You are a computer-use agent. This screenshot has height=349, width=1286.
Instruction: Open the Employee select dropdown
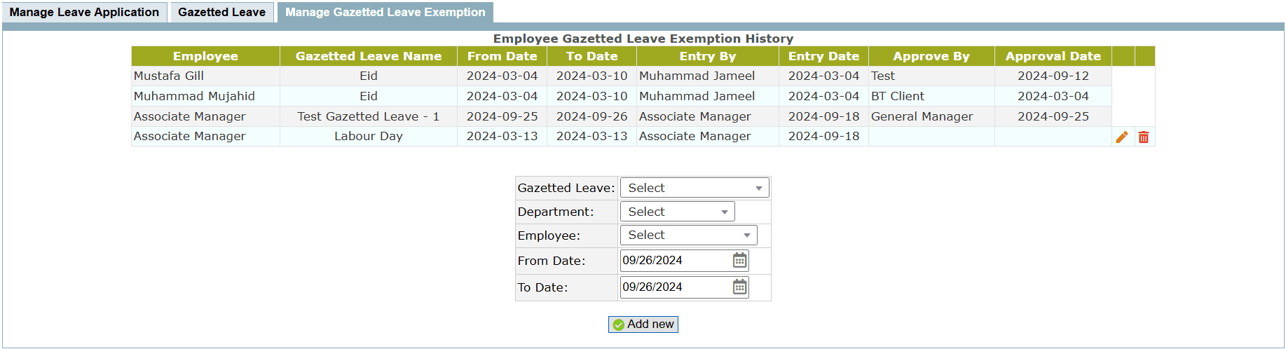click(x=688, y=235)
